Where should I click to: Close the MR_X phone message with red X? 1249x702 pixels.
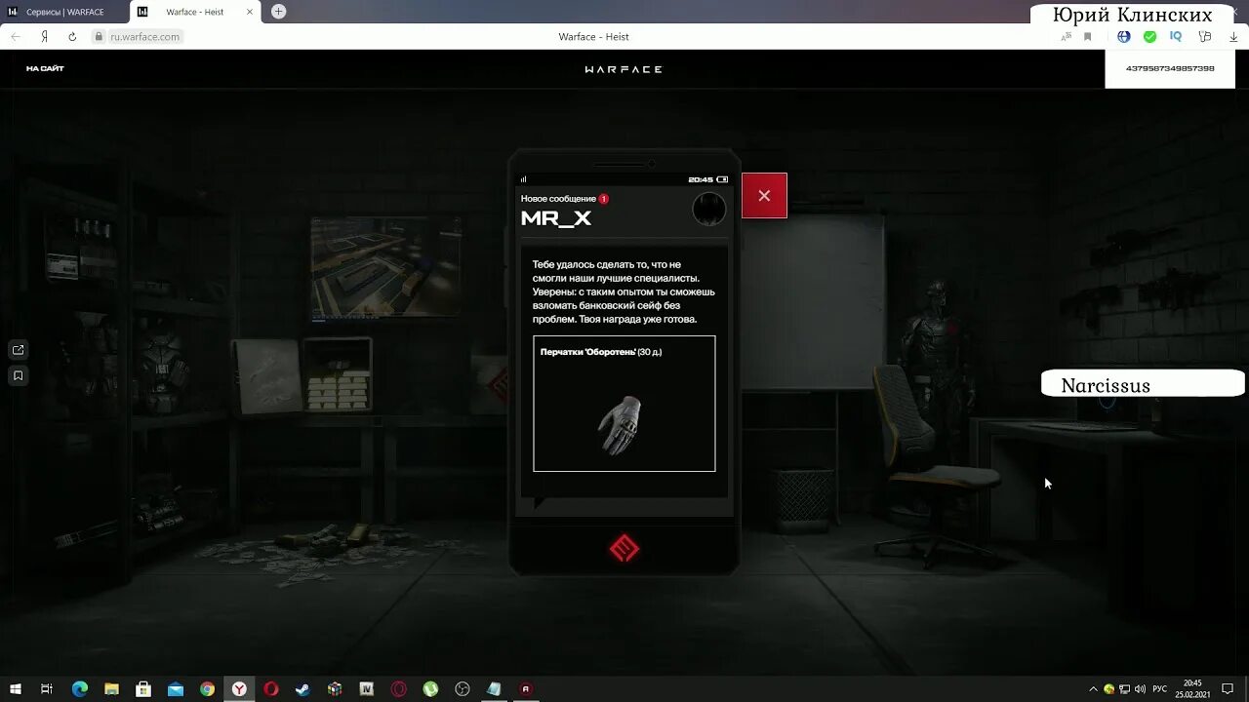pyautogui.click(x=764, y=196)
